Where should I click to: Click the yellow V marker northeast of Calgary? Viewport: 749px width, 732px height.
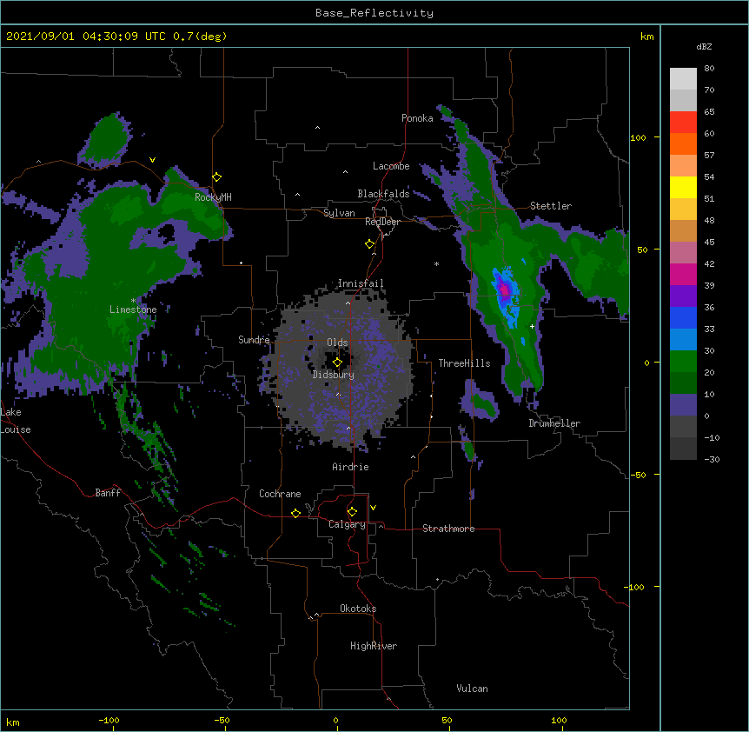point(373,508)
